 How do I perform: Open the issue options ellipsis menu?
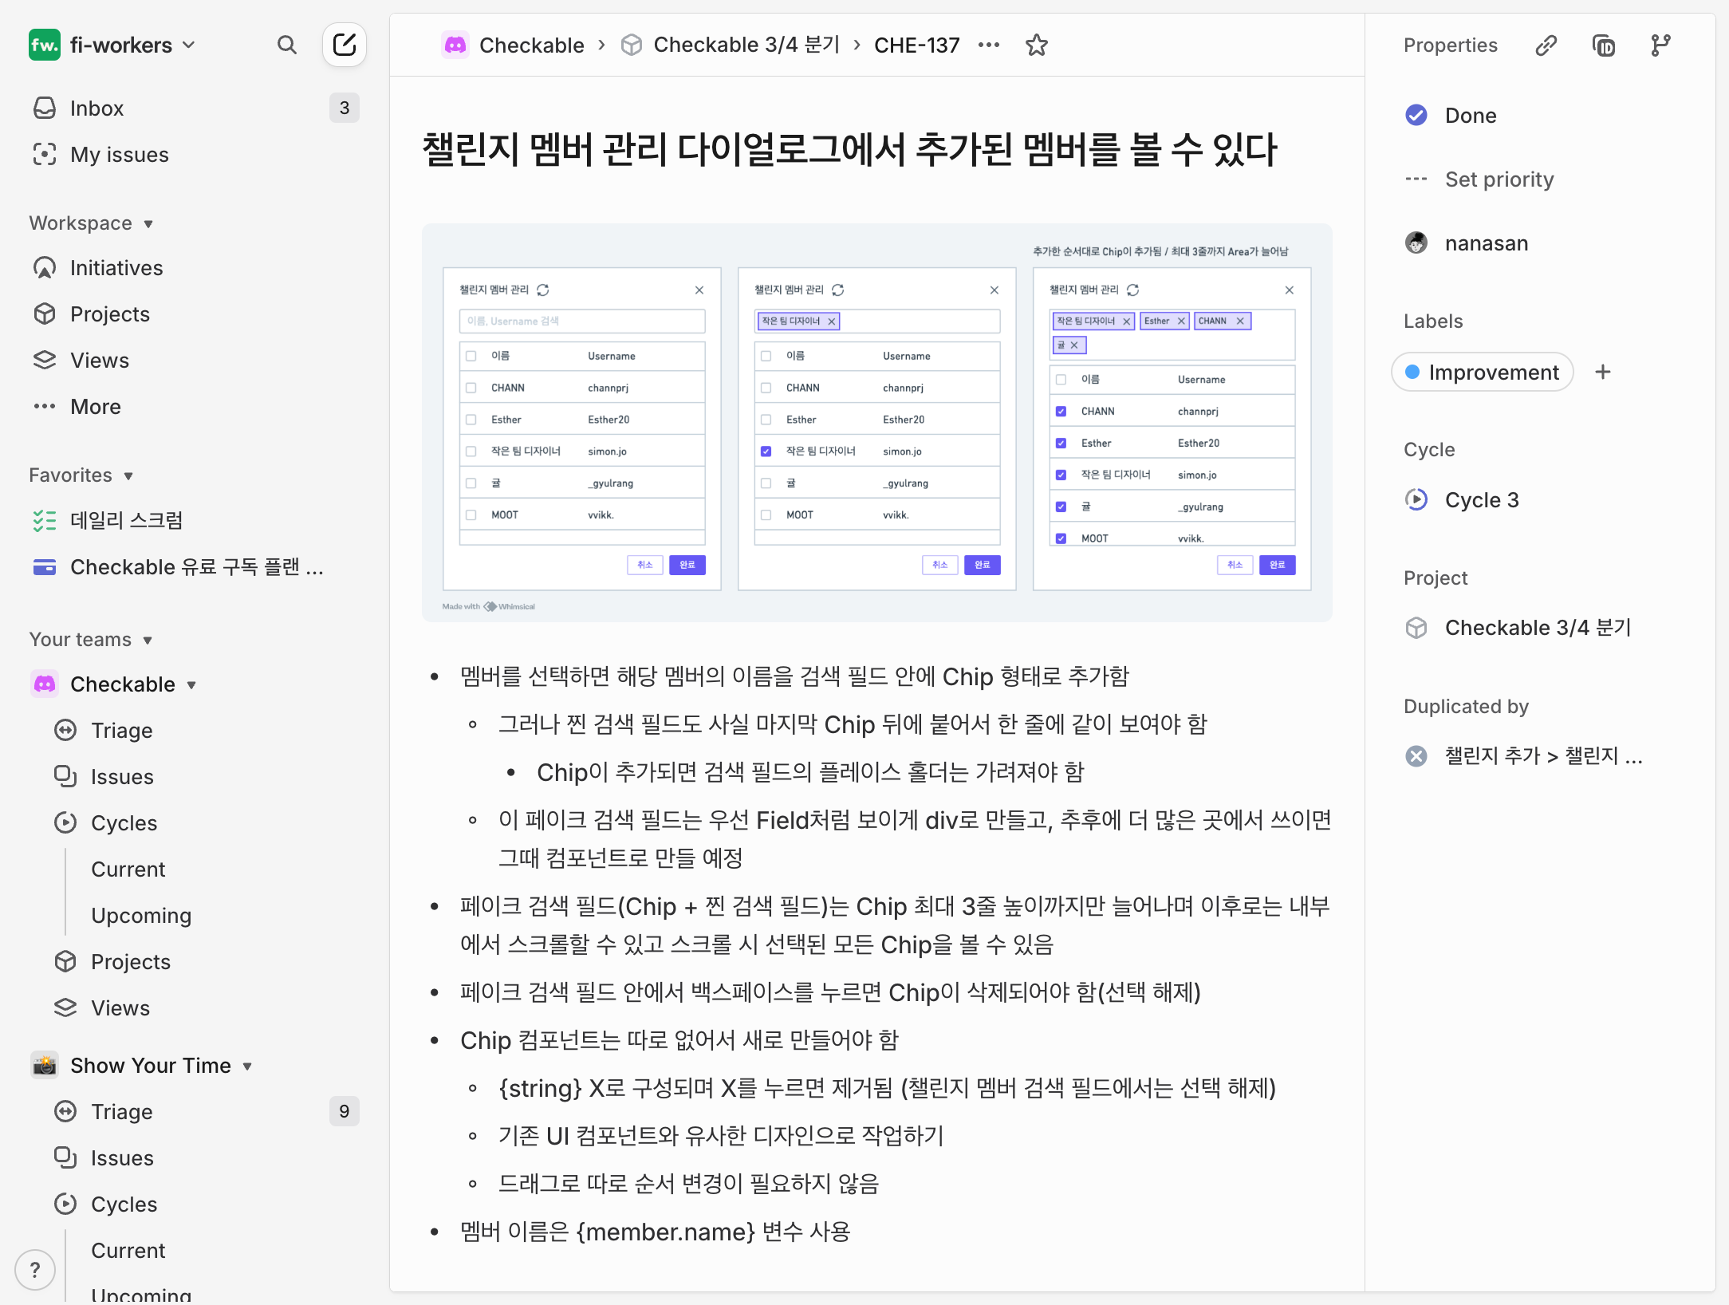pyautogui.click(x=989, y=45)
